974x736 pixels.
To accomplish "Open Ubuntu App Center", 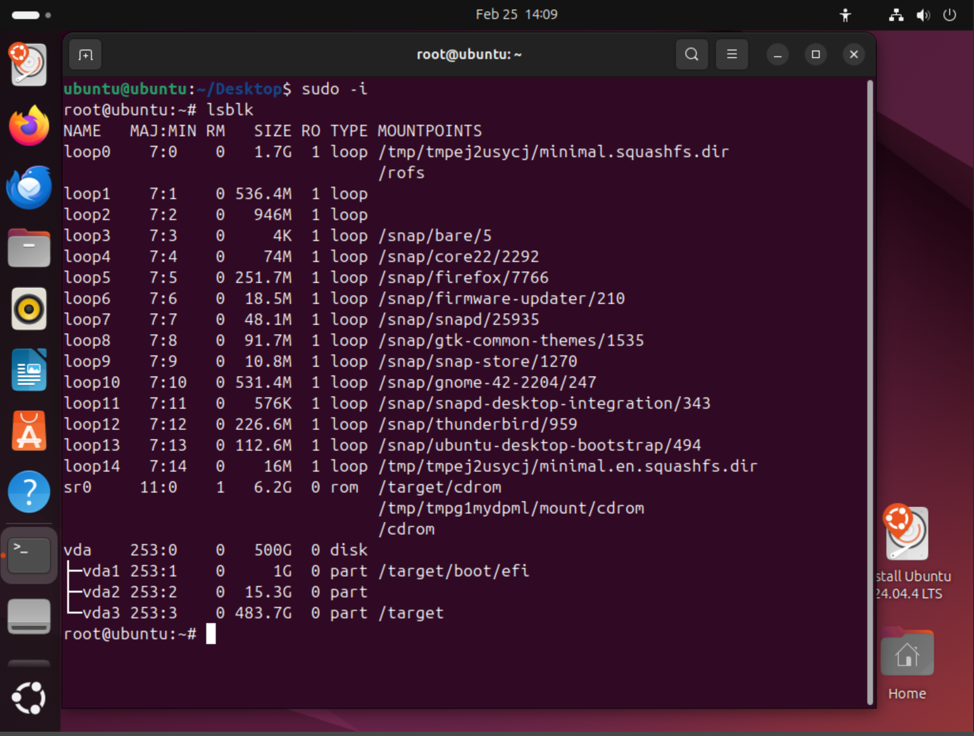I will click(29, 431).
